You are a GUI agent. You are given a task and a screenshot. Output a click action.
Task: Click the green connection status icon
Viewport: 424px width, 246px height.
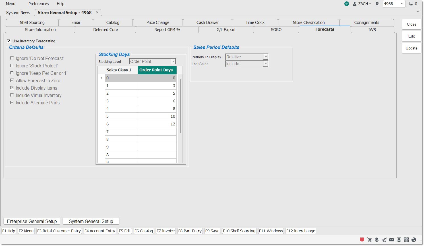pos(346,4)
